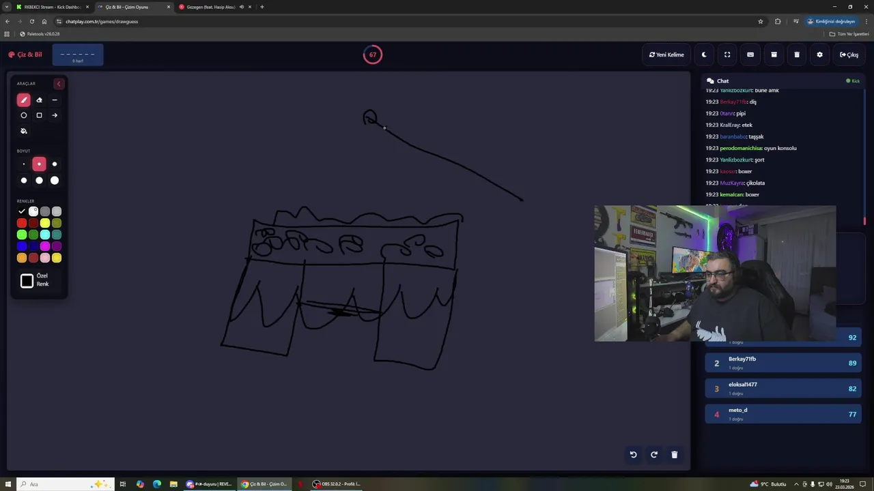Open the browser extensions menu
Screen dimensions: 874x491
(778, 21)
